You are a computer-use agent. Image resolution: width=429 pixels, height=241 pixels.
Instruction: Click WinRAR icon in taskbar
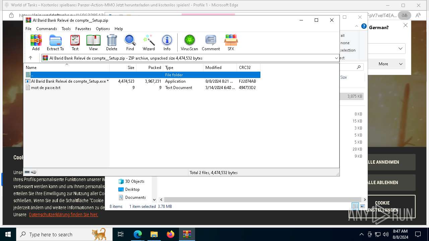(x=187, y=234)
